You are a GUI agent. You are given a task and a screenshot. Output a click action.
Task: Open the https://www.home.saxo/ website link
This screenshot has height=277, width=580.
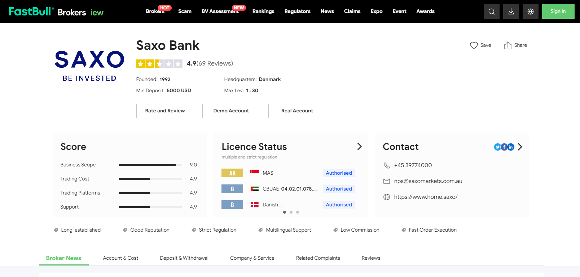[426, 197]
